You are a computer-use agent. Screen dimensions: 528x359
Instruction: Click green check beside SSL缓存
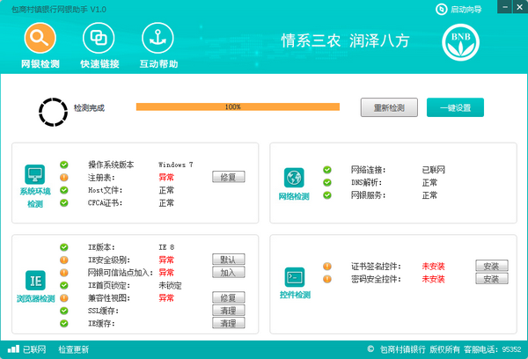[64, 311]
